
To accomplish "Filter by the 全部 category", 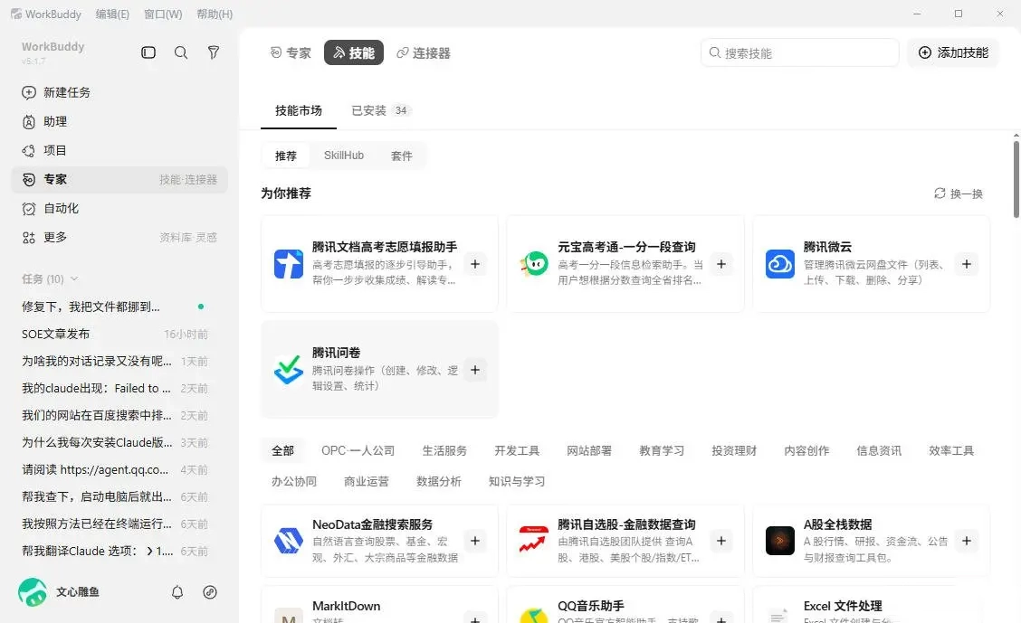I will 282,450.
